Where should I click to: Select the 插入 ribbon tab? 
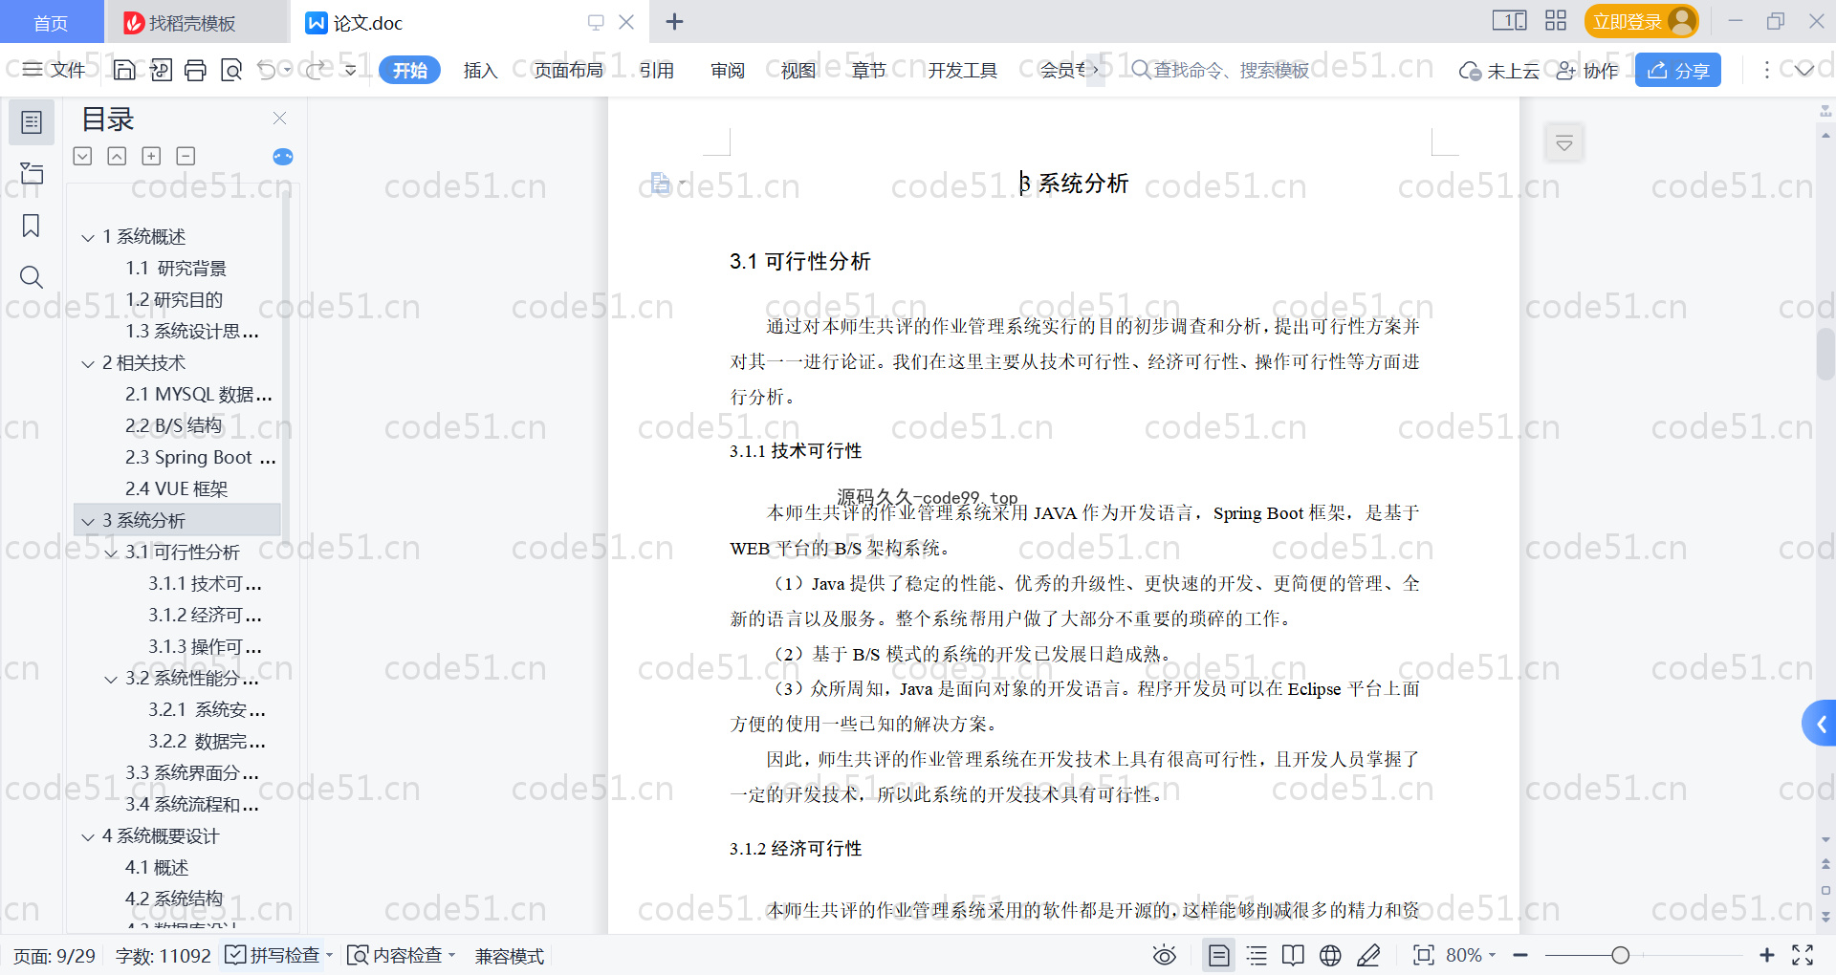tap(480, 70)
